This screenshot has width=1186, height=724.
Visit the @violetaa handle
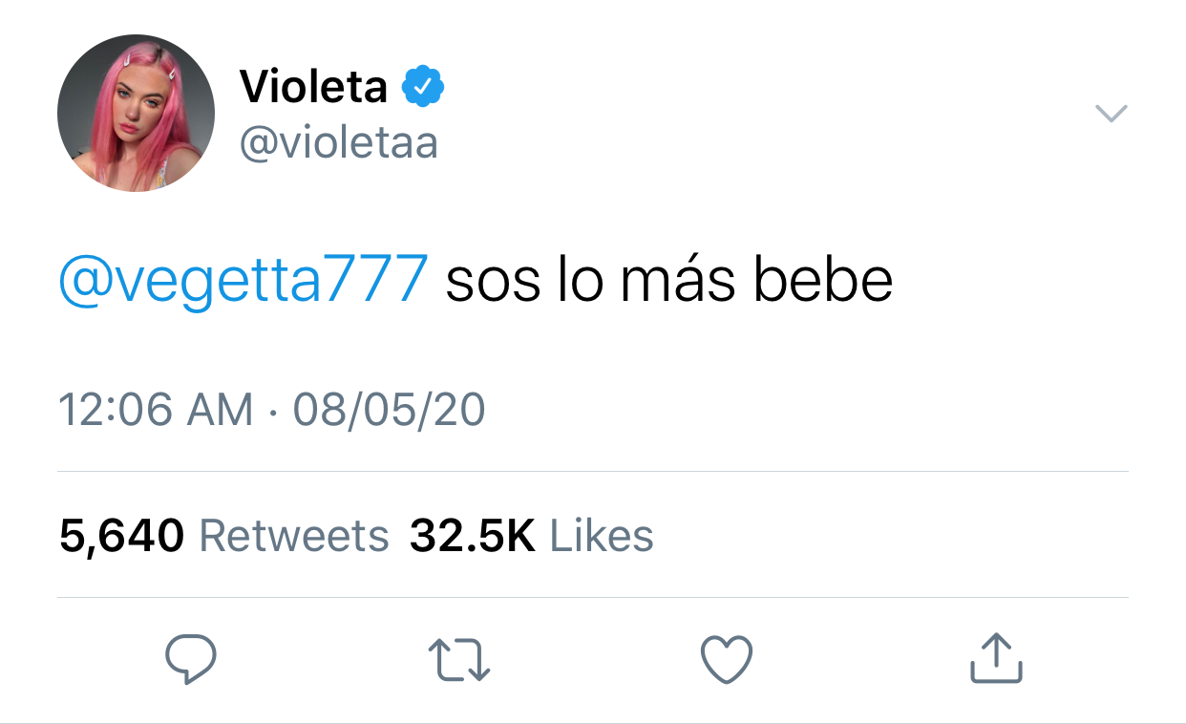[339, 143]
